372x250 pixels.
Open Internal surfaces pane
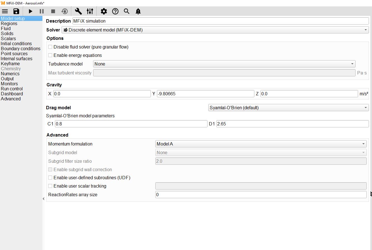(x=21, y=59)
